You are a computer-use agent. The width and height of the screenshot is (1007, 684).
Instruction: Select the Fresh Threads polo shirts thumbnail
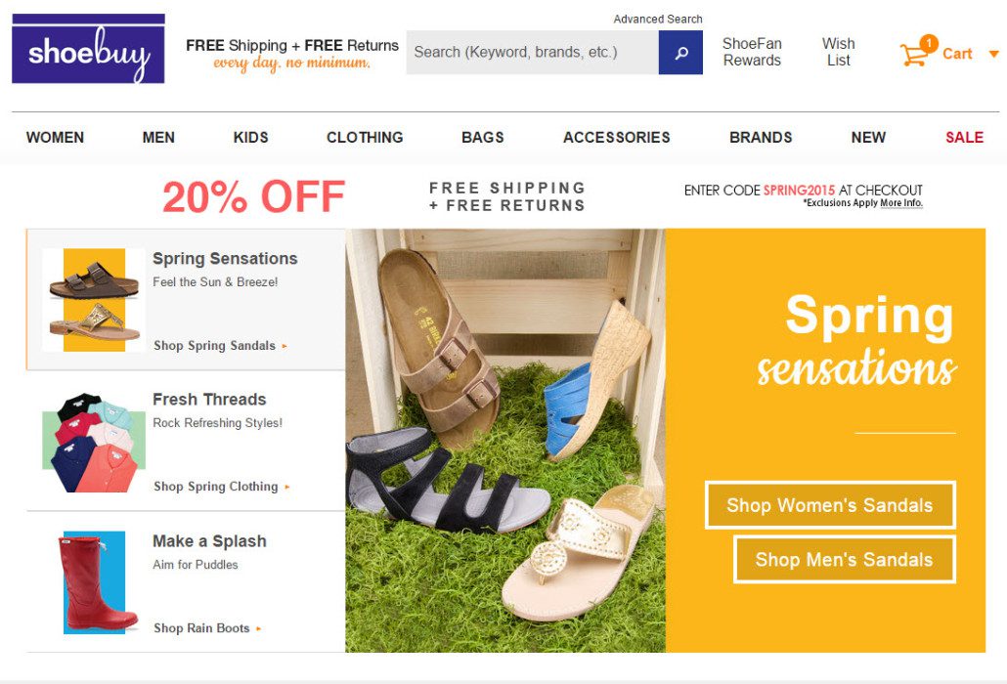click(94, 442)
